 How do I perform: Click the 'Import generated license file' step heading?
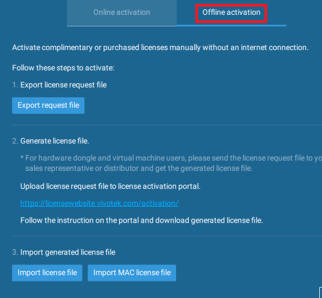(68, 252)
